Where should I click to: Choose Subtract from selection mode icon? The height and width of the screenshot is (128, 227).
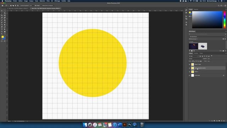[16, 6]
